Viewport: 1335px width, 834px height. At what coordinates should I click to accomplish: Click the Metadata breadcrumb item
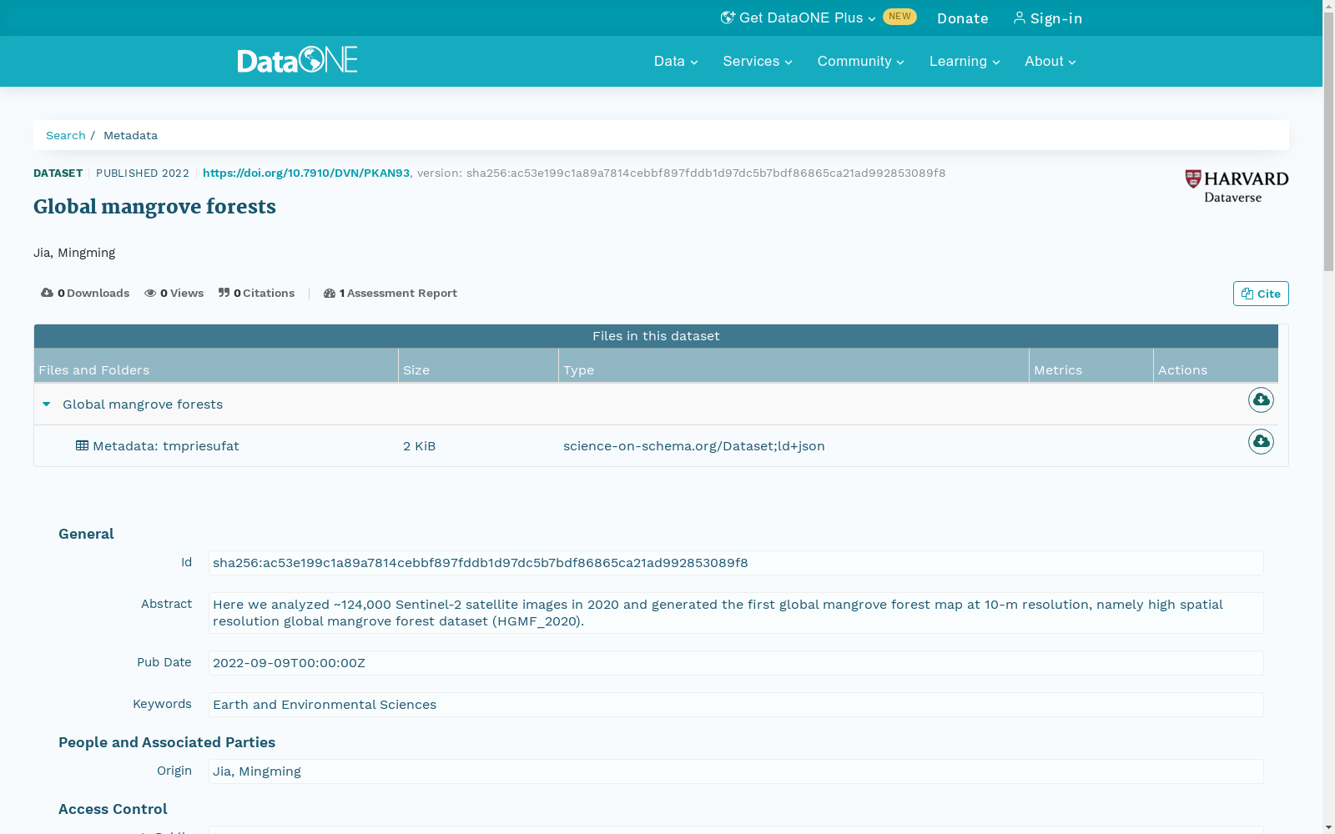[x=130, y=135]
